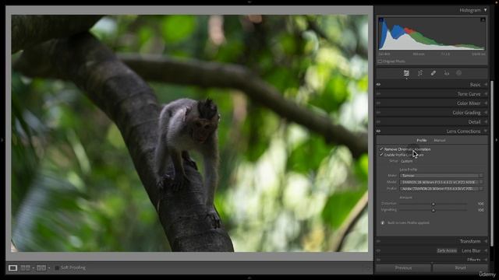Uncheck Remove Chromatic Aberration
The image size is (499, 280).
[381, 149]
